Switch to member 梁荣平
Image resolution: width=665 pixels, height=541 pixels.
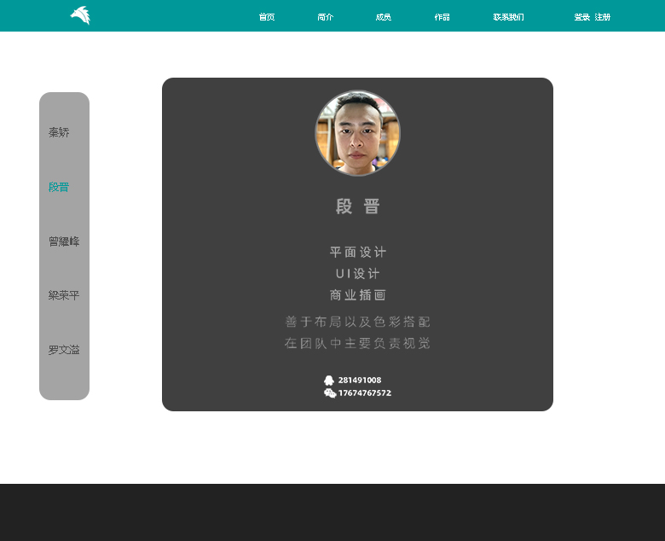click(64, 296)
